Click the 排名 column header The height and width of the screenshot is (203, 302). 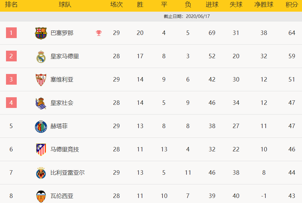click(11, 5)
